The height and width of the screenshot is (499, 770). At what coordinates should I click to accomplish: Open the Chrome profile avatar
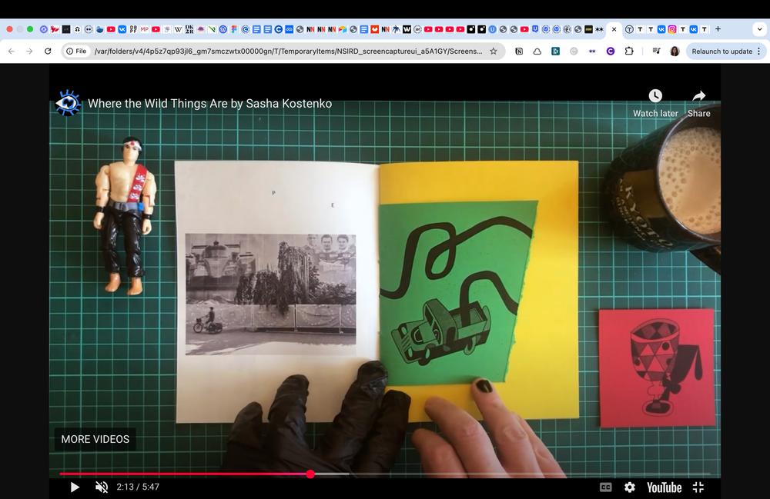(675, 51)
